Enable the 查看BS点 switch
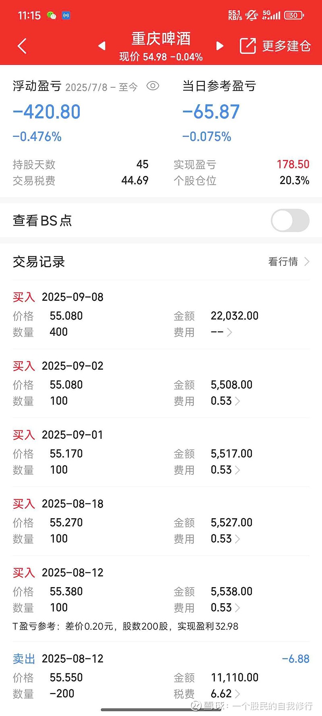Screen dimensions: 322x716 point(290,220)
